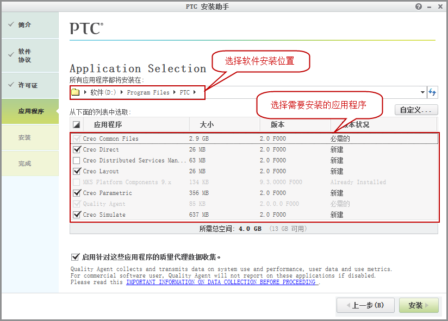Select the Creo Parametric row name
This screenshot has width=448, height=321.
click(108, 193)
